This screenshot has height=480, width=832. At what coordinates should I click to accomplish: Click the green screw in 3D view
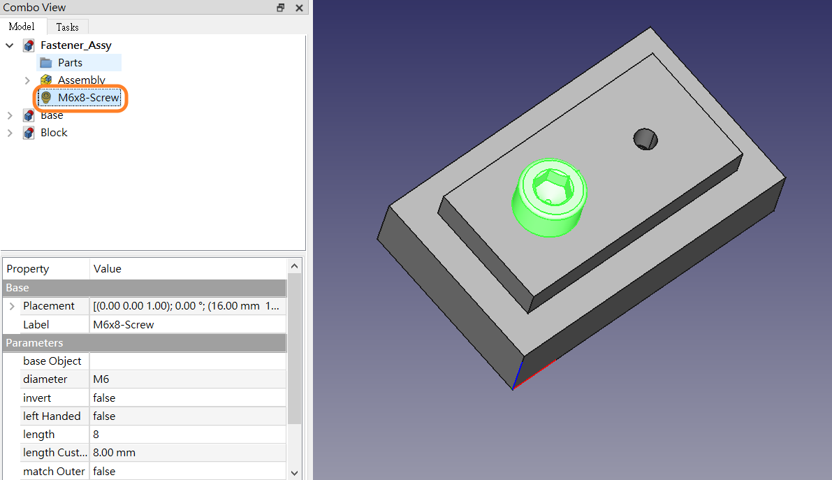coord(549,198)
